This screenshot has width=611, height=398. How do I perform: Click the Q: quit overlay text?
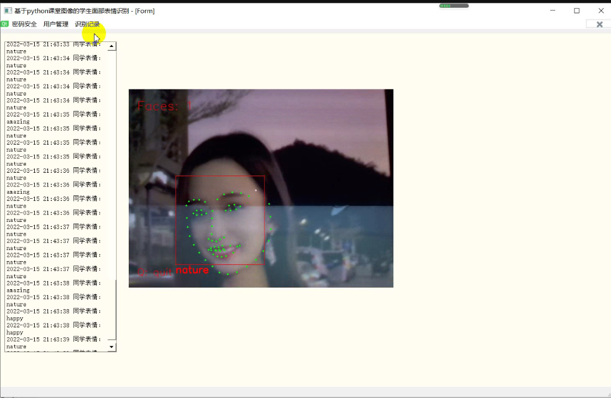155,272
